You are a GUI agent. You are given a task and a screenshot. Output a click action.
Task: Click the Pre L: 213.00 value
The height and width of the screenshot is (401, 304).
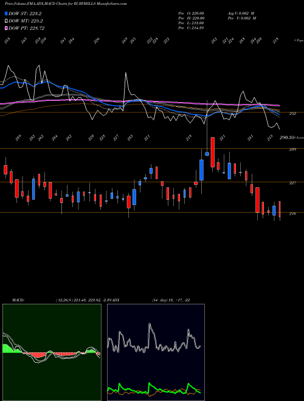(x=191, y=23)
